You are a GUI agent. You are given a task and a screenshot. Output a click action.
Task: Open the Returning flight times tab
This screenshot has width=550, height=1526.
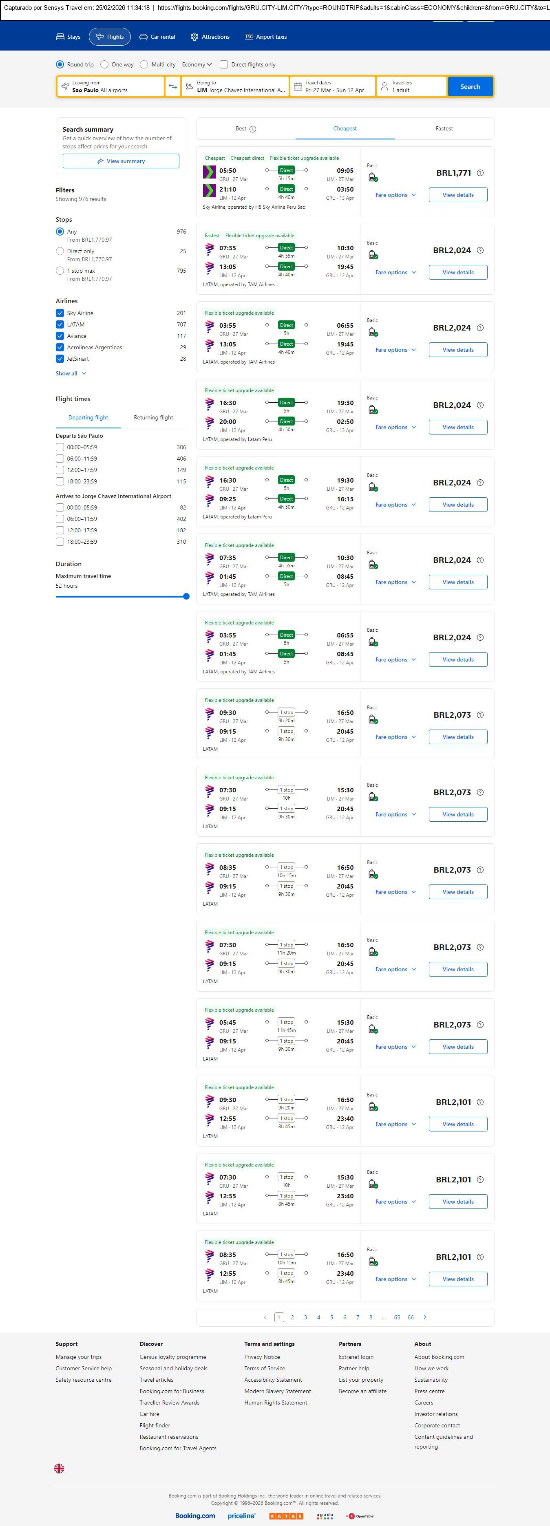tap(153, 418)
